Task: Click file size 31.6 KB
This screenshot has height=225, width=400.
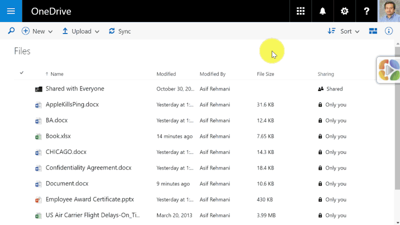Action: (265, 104)
